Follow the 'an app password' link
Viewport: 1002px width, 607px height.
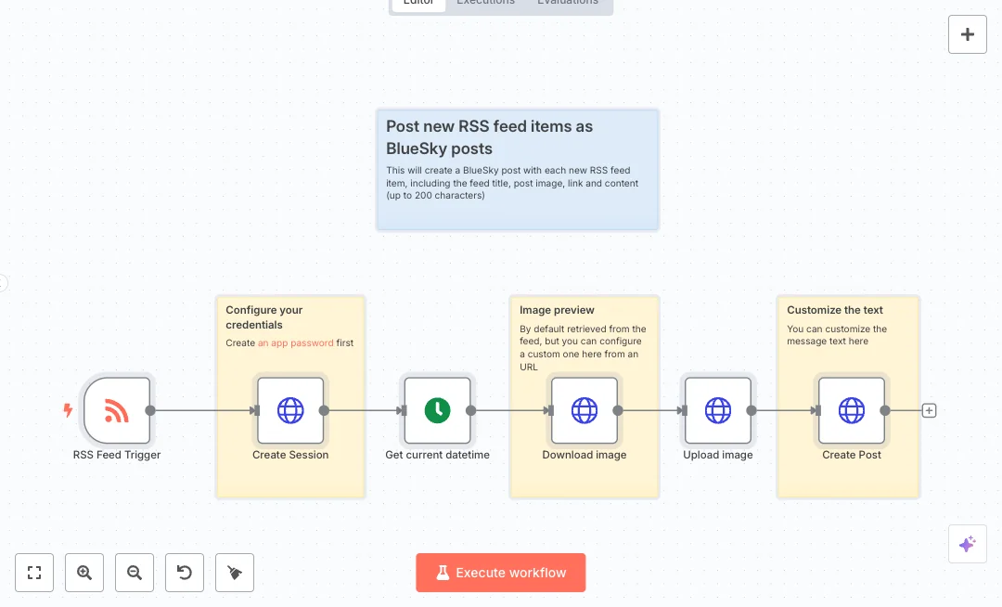click(x=295, y=342)
